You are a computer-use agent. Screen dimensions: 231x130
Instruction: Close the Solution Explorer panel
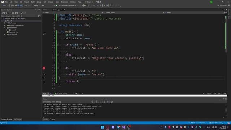tap(40, 10)
